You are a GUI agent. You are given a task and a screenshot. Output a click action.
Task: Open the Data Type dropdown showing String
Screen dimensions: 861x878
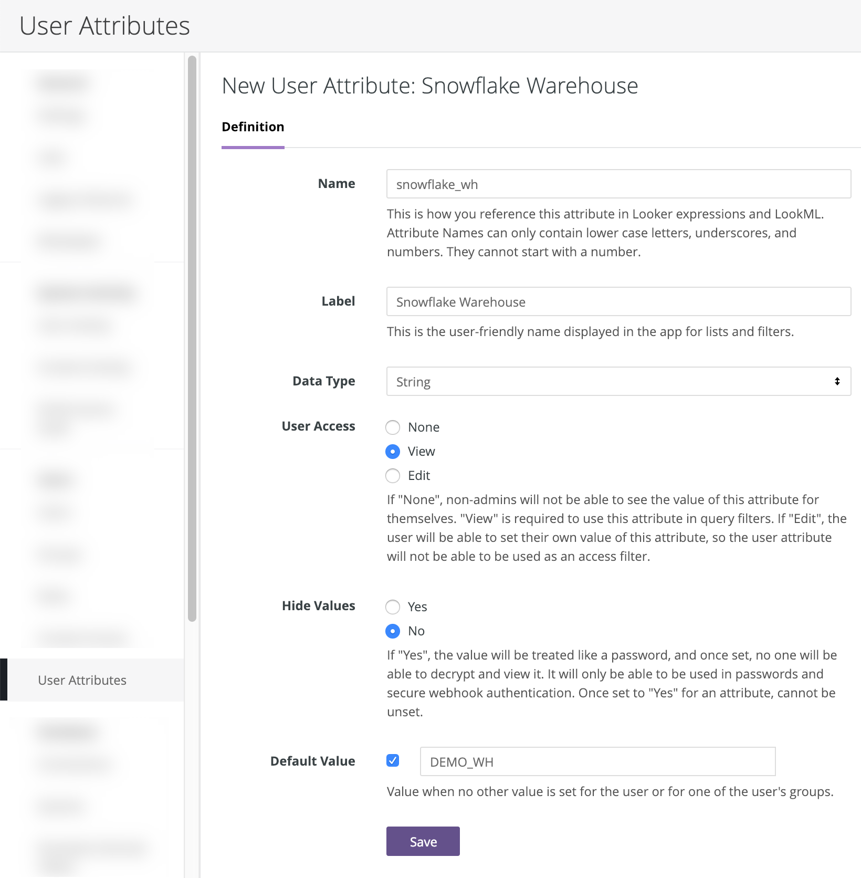pos(618,381)
